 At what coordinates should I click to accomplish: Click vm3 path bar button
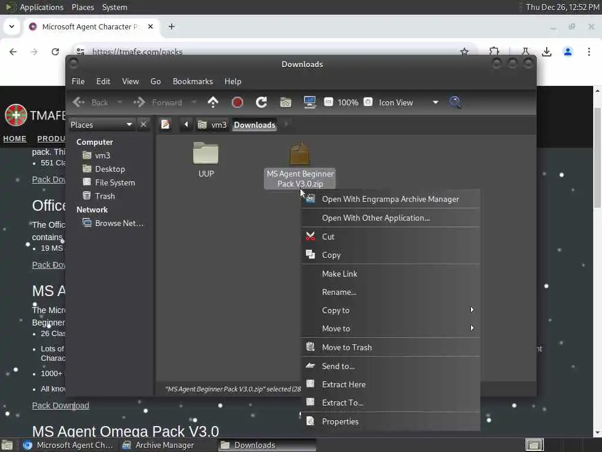tap(212, 125)
